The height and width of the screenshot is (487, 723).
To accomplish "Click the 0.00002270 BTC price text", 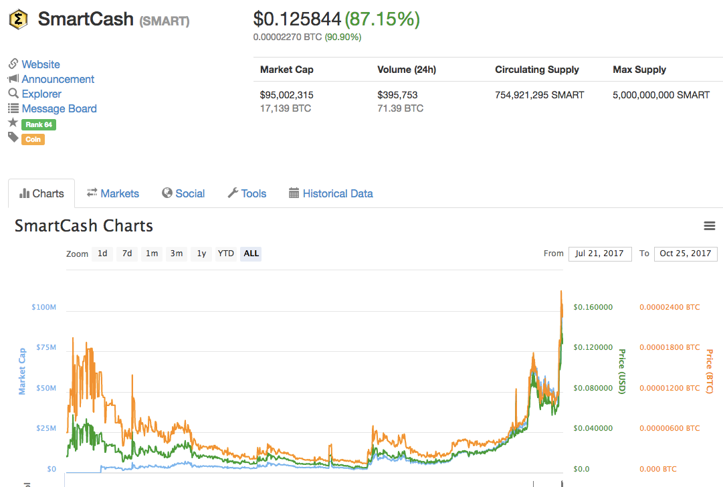I will coord(288,37).
